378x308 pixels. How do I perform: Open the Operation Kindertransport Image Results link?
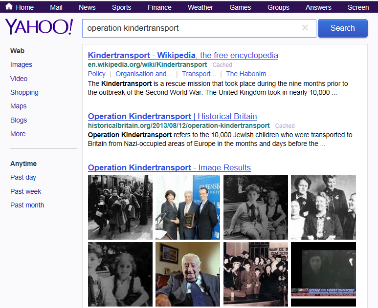click(x=169, y=167)
